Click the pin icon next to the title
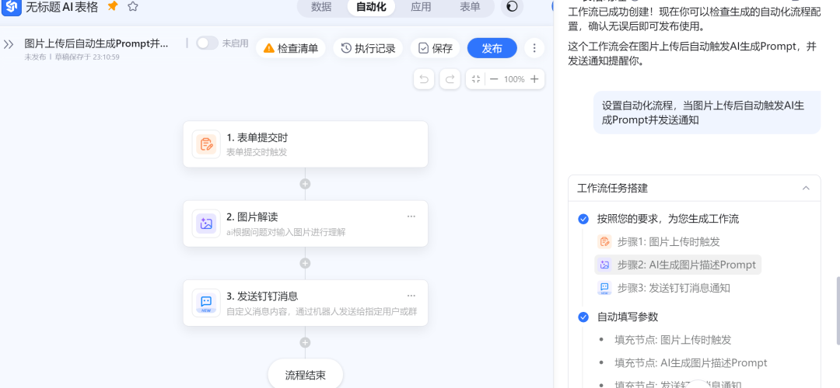The width and height of the screenshot is (840, 388). point(113,6)
